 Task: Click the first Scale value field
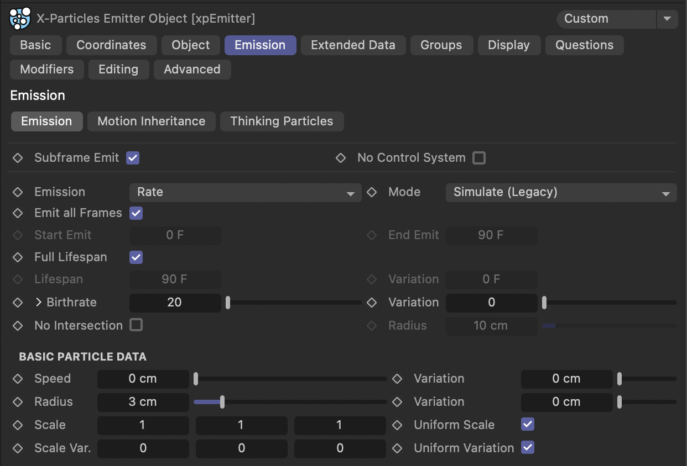(x=143, y=425)
